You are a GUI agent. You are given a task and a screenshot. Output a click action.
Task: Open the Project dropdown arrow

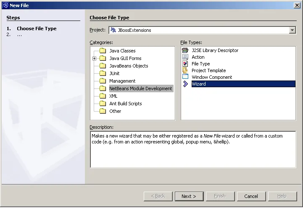tap(292, 30)
